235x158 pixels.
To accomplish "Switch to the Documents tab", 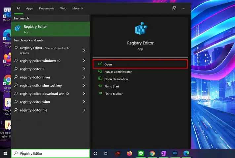I will click(x=47, y=8).
